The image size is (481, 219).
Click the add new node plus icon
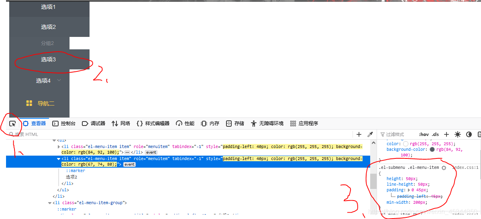tap(359, 134)
